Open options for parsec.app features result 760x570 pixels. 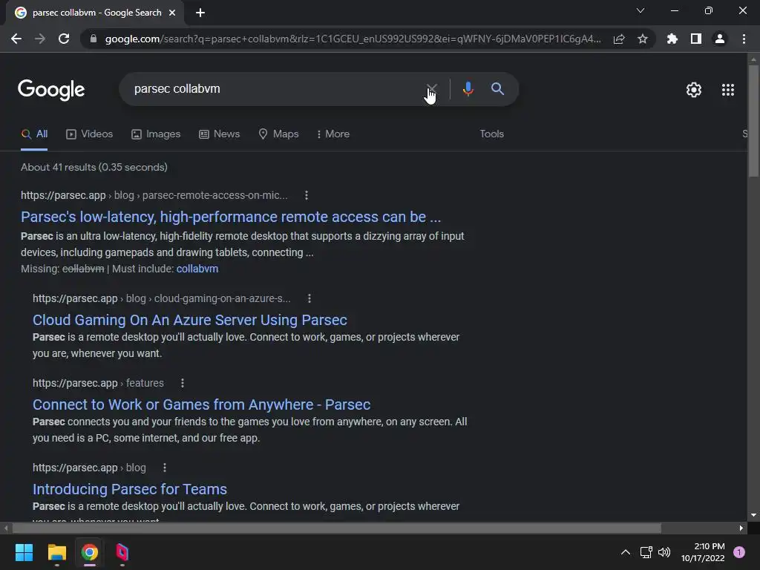tap(183, 384)
